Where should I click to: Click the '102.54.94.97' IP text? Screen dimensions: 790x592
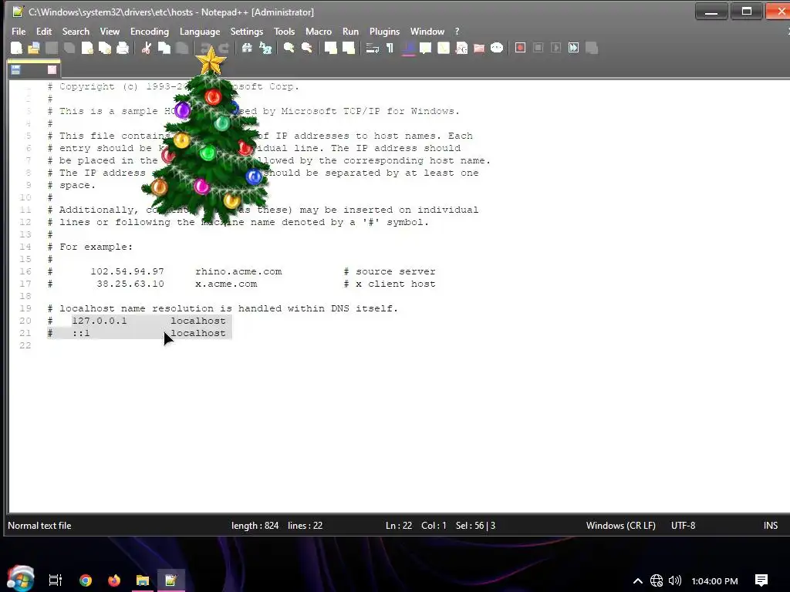pyautogui.click(x=127, y=271)
